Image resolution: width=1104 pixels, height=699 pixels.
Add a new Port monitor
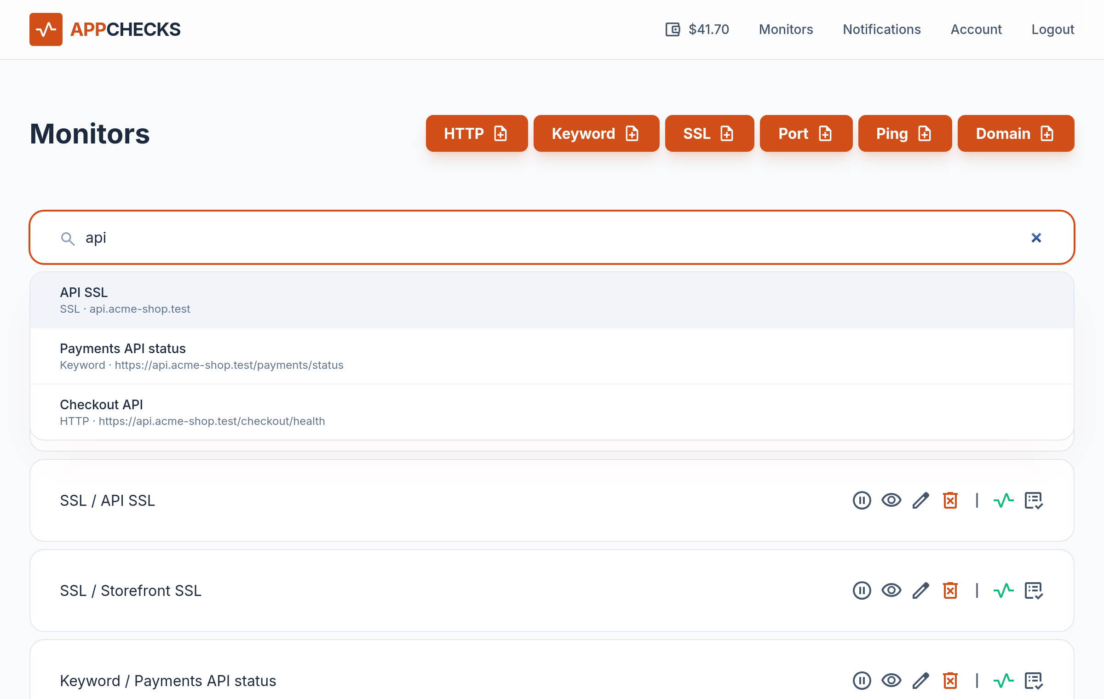coord(806,133)
